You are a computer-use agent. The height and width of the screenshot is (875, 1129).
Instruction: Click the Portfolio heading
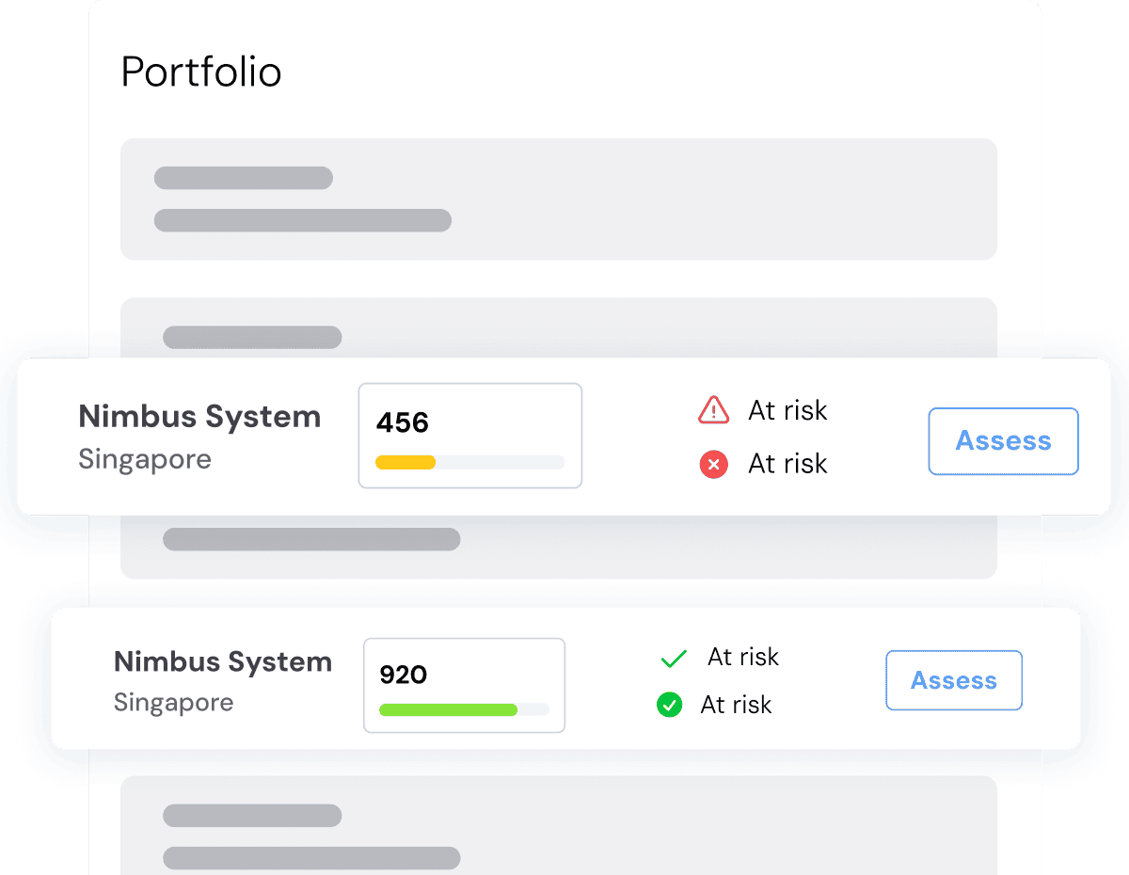pos(201,72)
